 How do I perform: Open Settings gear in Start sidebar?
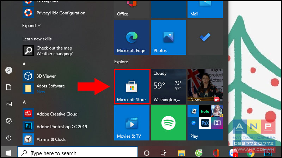[8, 121]
